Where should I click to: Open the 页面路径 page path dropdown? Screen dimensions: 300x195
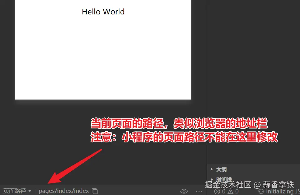coord(30,191)
